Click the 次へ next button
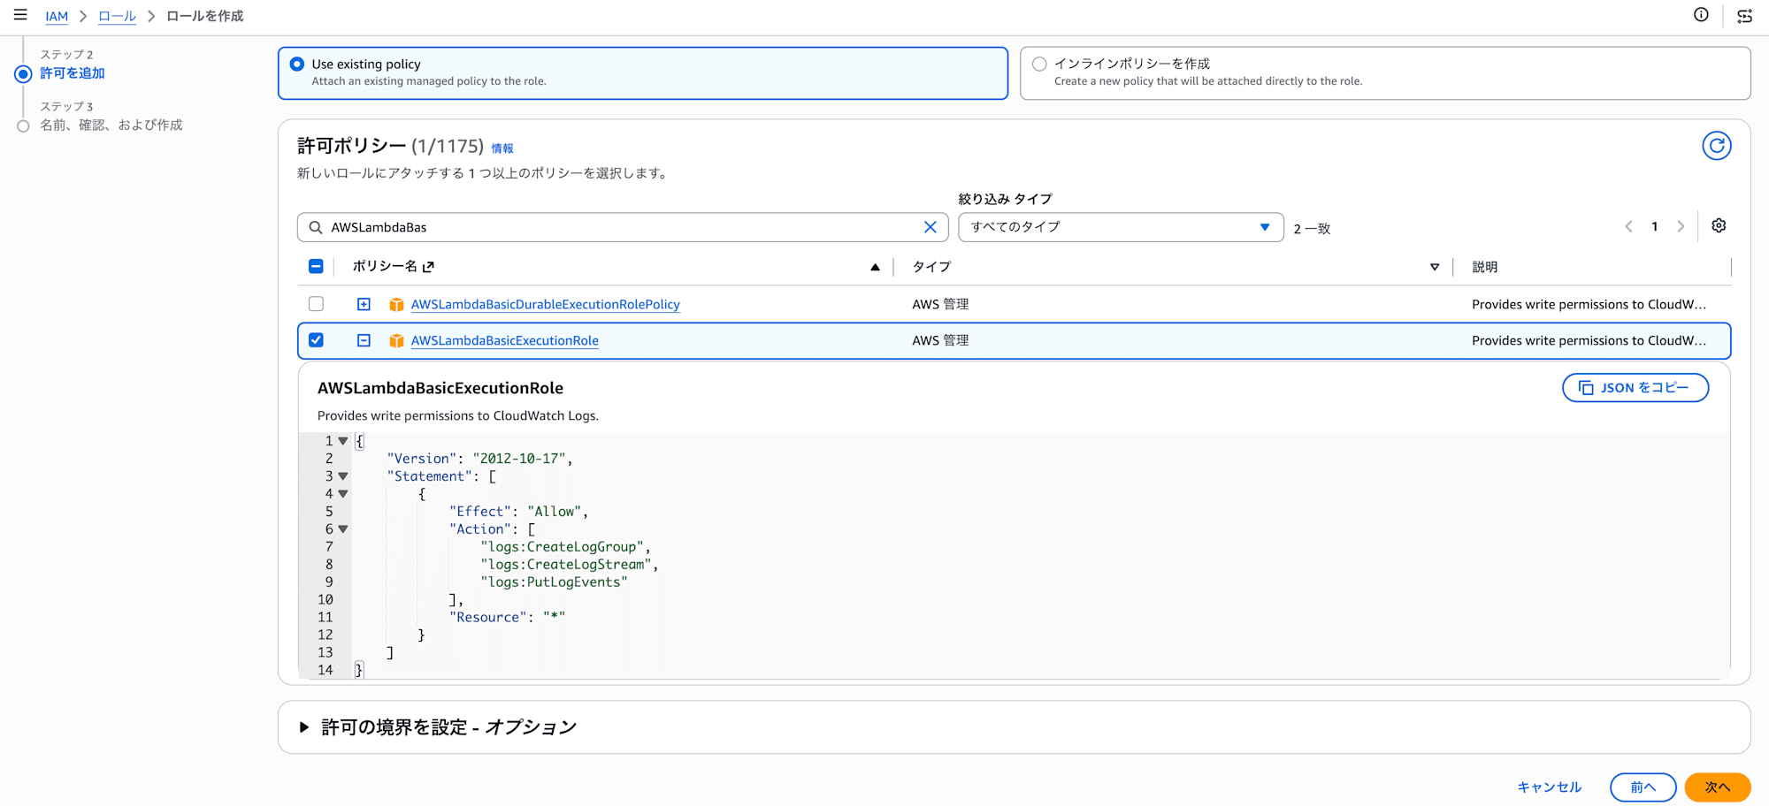This screenshot has height=806, width=1769. [1718, 787]
